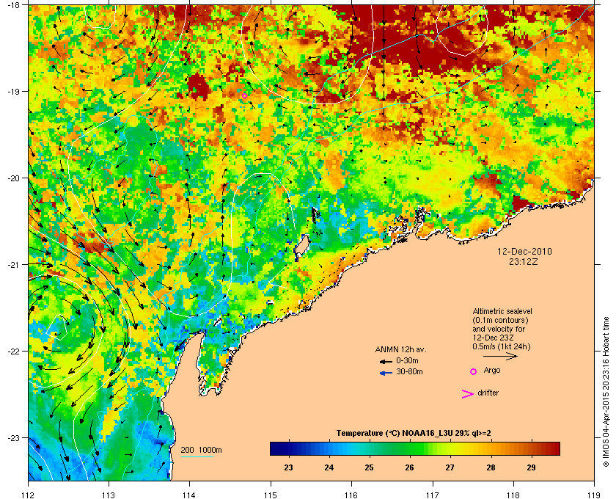Click the longitude axis label 114

coord(189,495)
